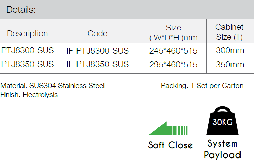Click the Size (W*D*H)mm column header

pos(173,32)
